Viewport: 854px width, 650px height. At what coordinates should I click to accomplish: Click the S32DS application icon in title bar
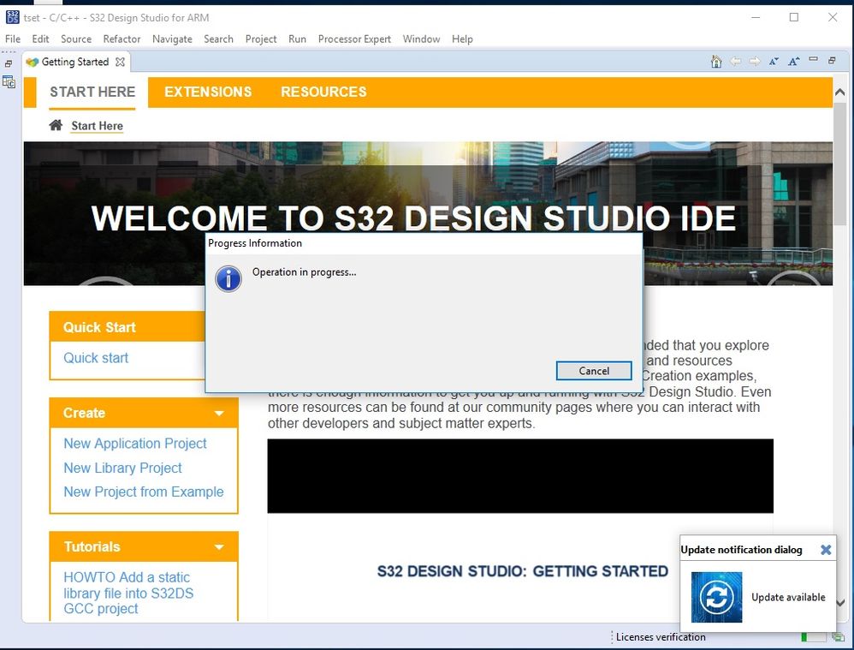pyautogui.click(x=12, y=17)
